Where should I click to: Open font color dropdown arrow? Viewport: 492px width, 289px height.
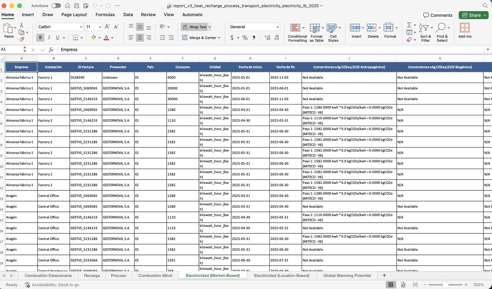click(x=113, y=38)
